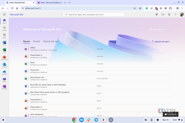Open OneDrive from the sidebar
Viewport: 185px width, 123px height.
point(4,73)
